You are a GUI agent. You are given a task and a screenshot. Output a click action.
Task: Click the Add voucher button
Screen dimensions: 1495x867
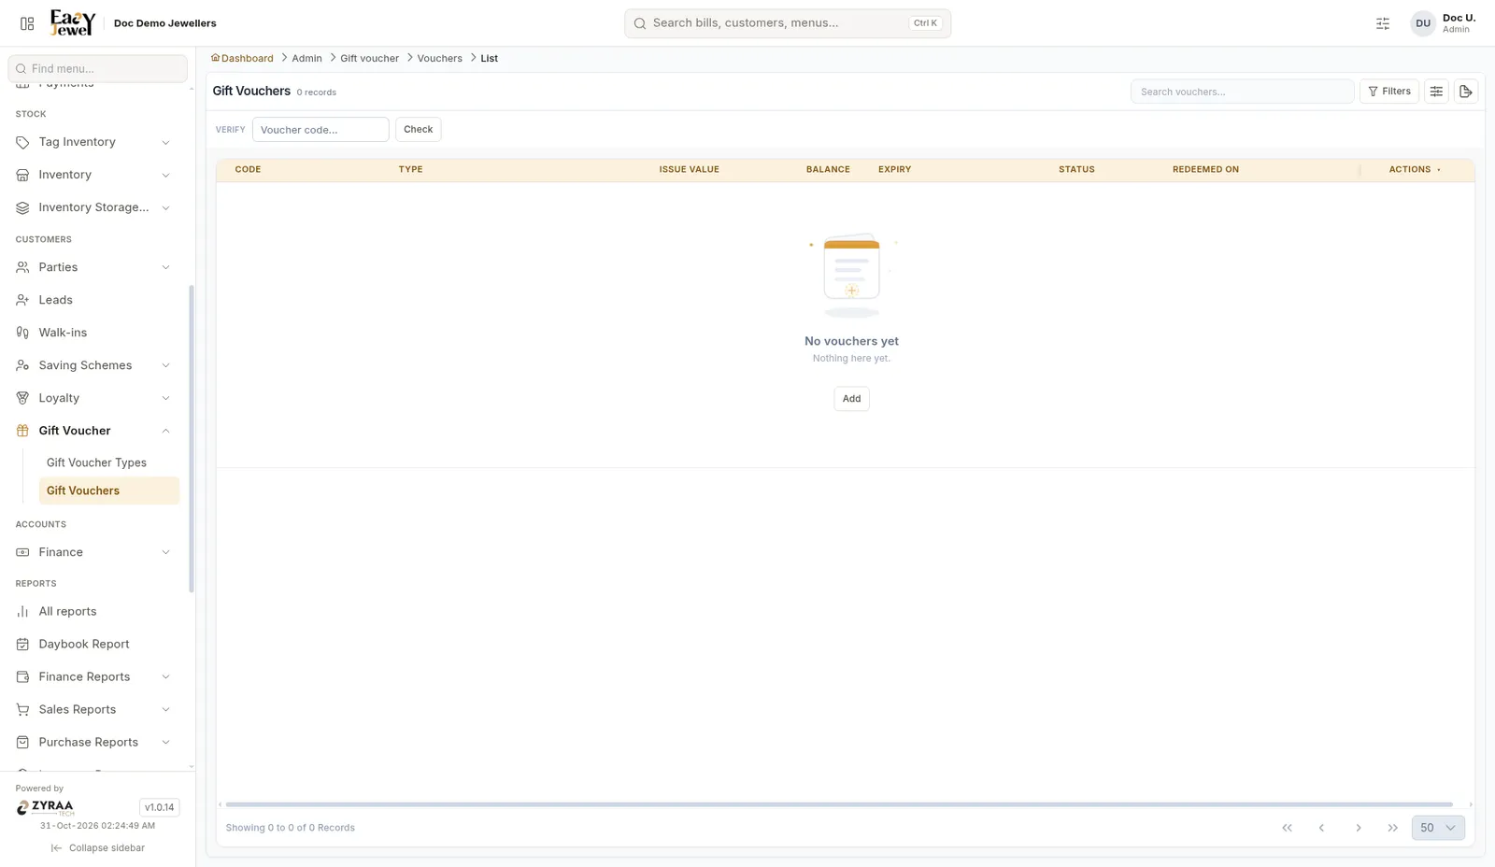[x=851, y=399]
